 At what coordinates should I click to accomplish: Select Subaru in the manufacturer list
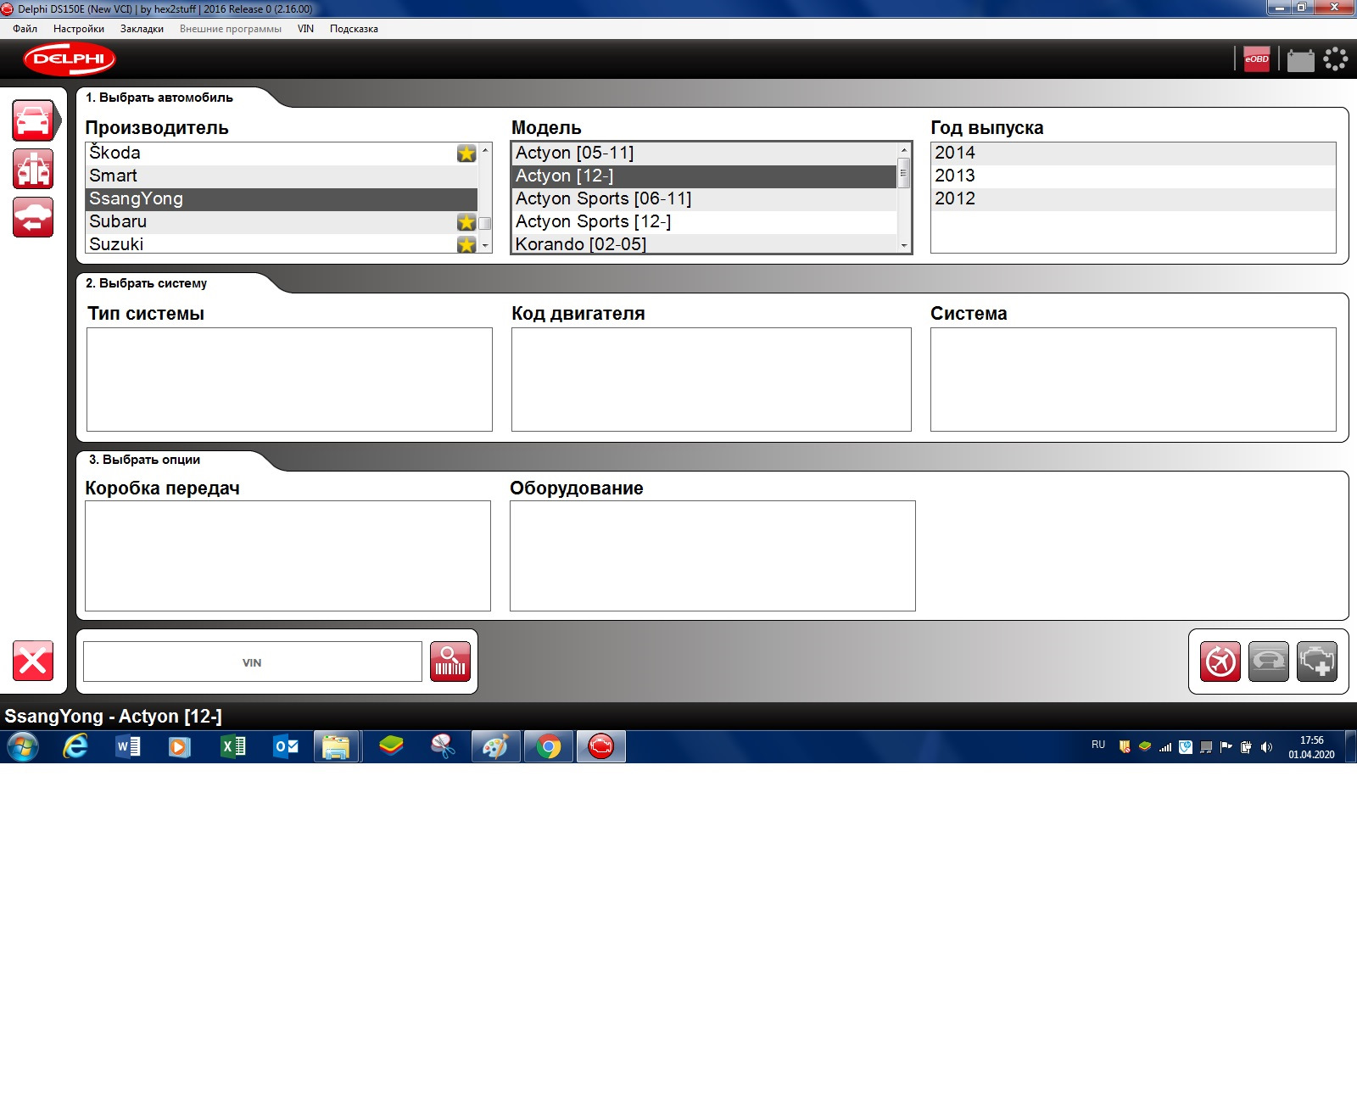point(282,222)
